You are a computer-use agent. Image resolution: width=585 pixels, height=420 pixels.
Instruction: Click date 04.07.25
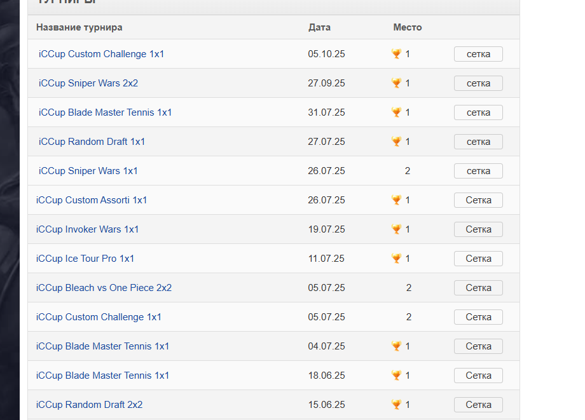point(326,346)
